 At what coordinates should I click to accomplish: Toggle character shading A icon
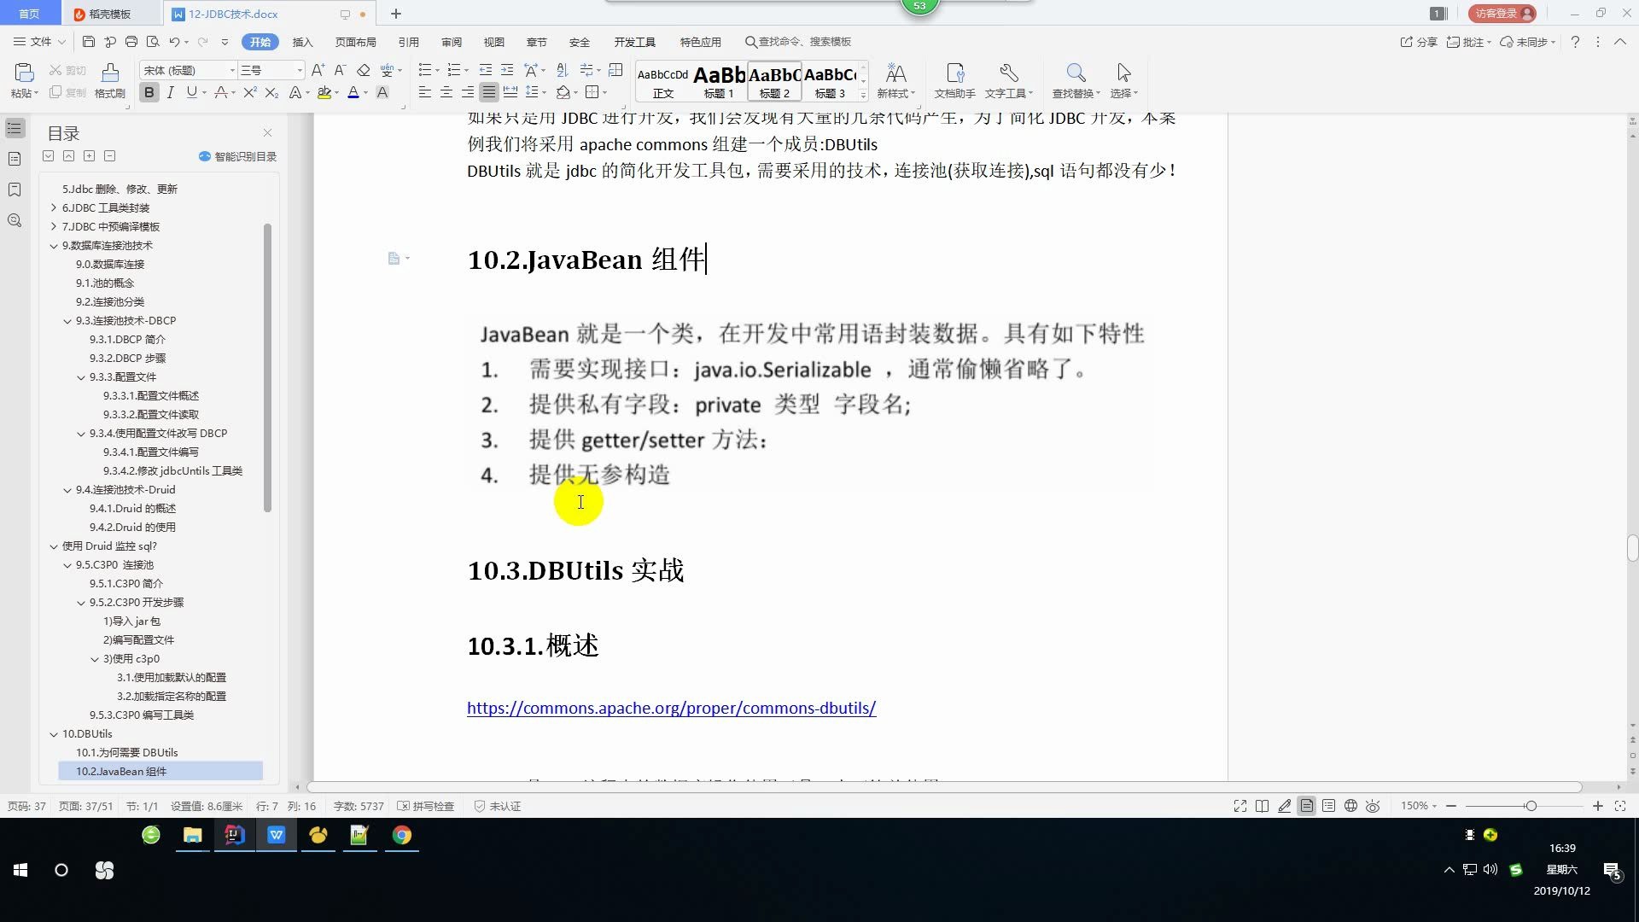click(x=382, y=92)
